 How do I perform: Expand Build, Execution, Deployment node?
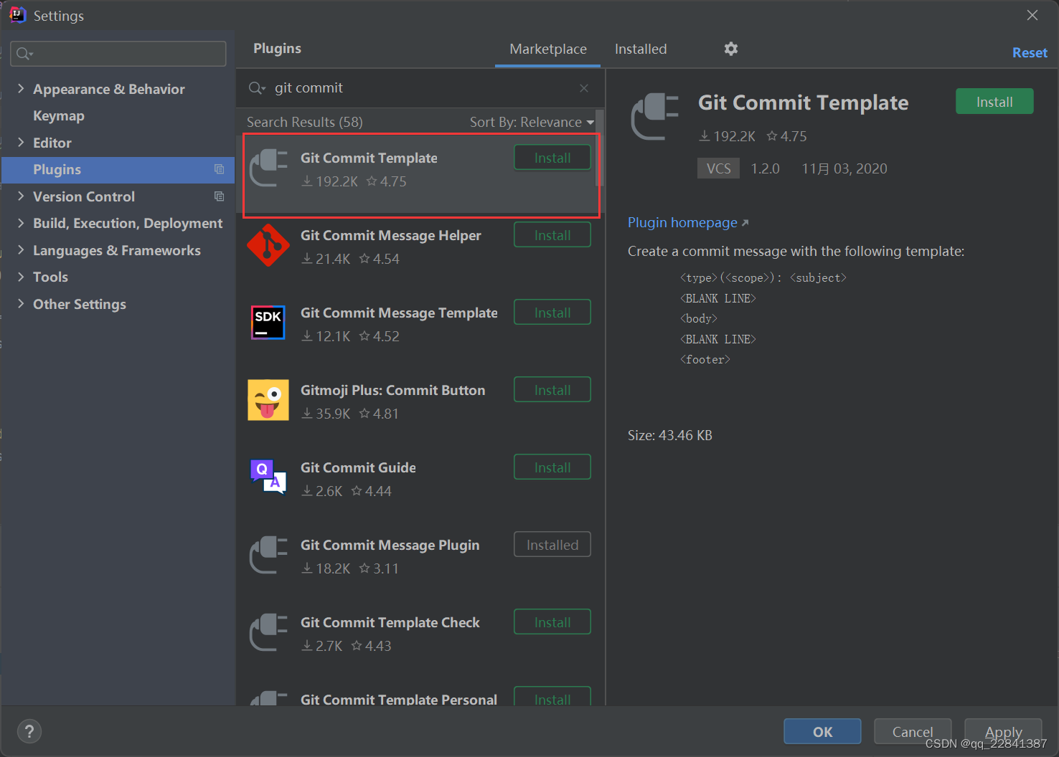point(21,223)
